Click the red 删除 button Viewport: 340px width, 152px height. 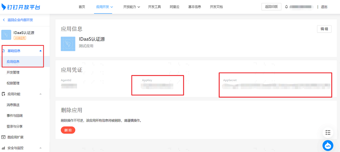(68, 130)
